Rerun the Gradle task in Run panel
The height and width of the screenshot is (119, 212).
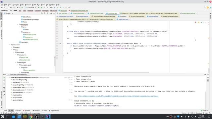point(4,77)
